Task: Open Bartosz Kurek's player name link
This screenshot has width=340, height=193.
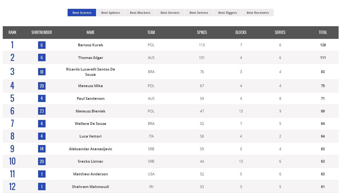Action: tap(91, 45)
